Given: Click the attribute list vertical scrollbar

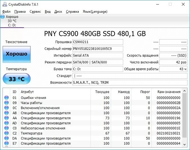Looking at the screenshot, I should [x=185, y=118].
